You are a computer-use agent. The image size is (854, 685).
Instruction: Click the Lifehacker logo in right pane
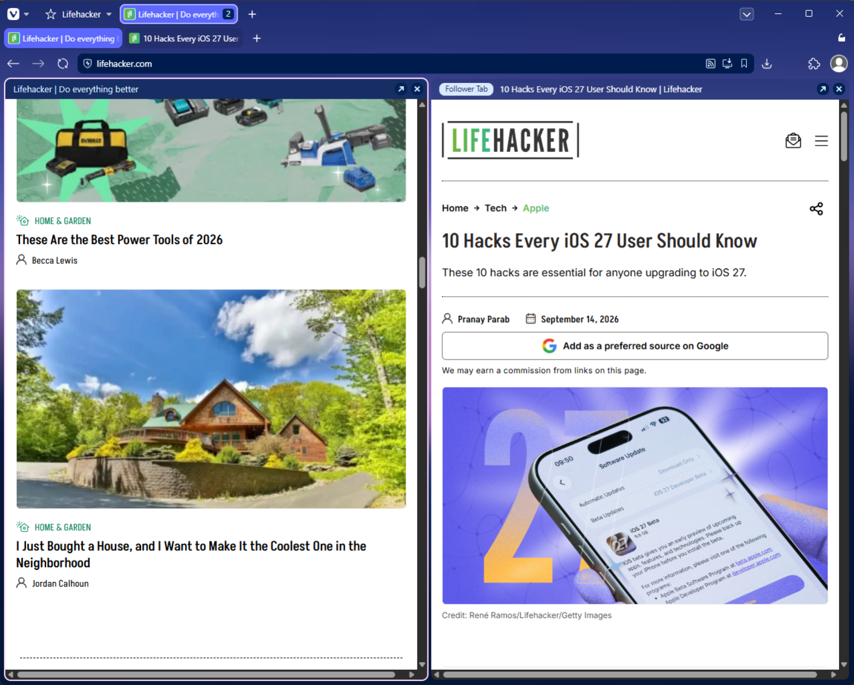(x=511, y=140)
